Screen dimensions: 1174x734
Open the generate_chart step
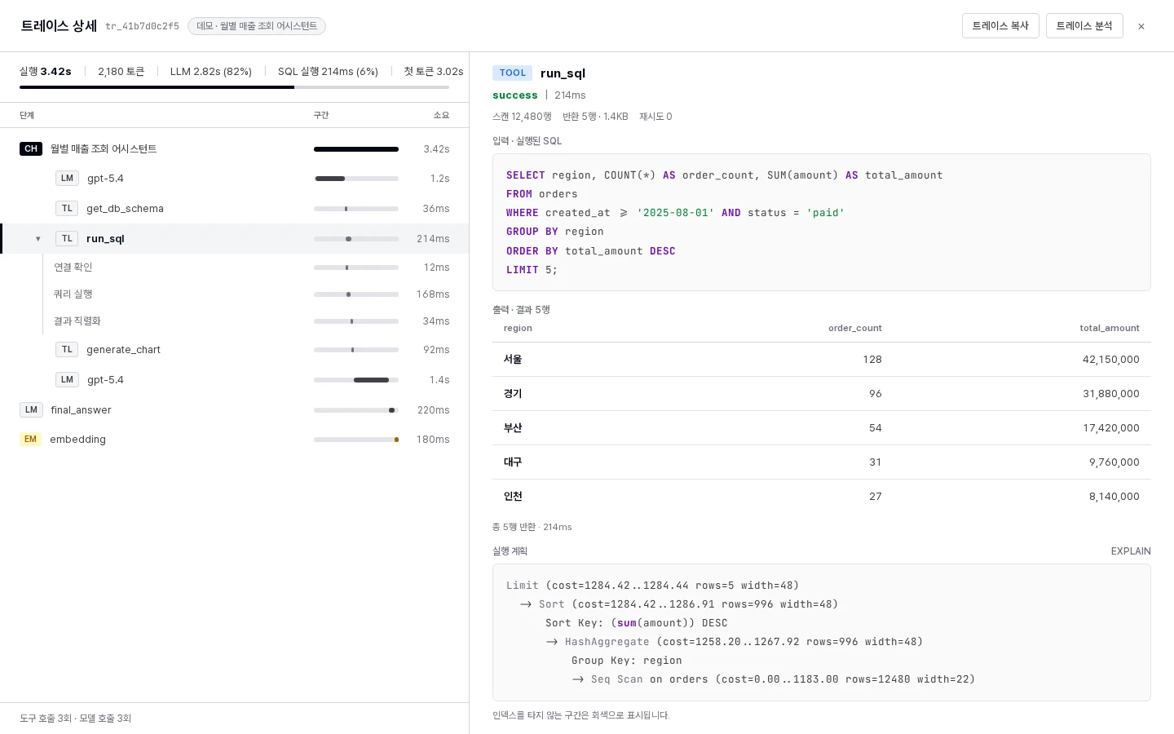coord(235,350)
